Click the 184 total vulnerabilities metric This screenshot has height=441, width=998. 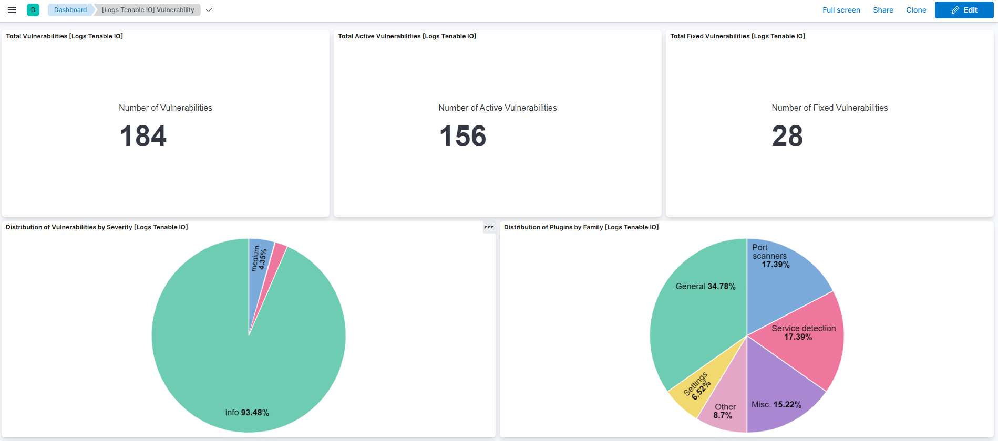coord(143,136)
